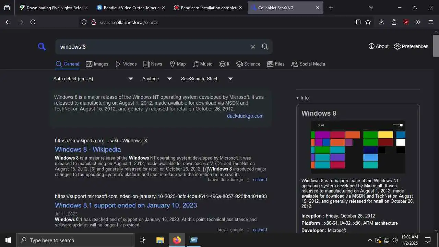Open cached version of Microsoft support result

(x=260, y=230)
